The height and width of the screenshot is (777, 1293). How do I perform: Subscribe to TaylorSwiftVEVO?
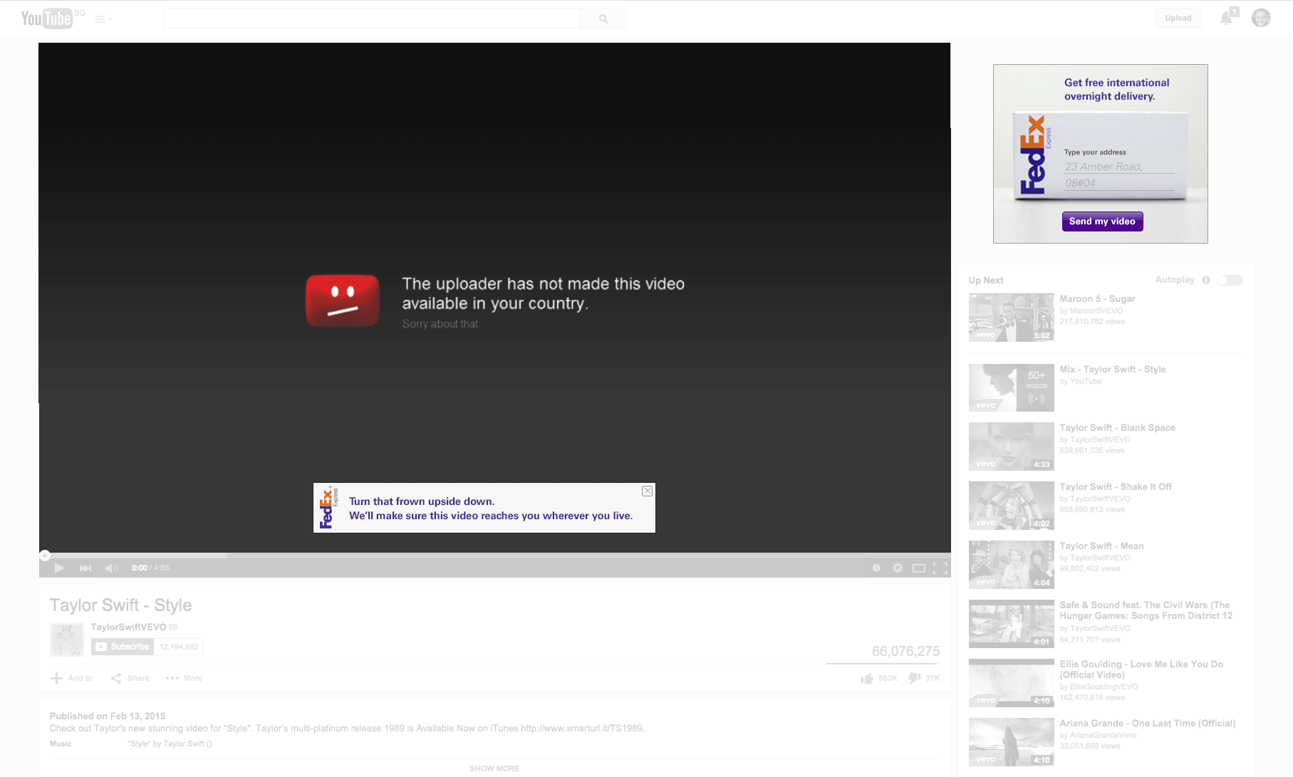pos(122,647)
